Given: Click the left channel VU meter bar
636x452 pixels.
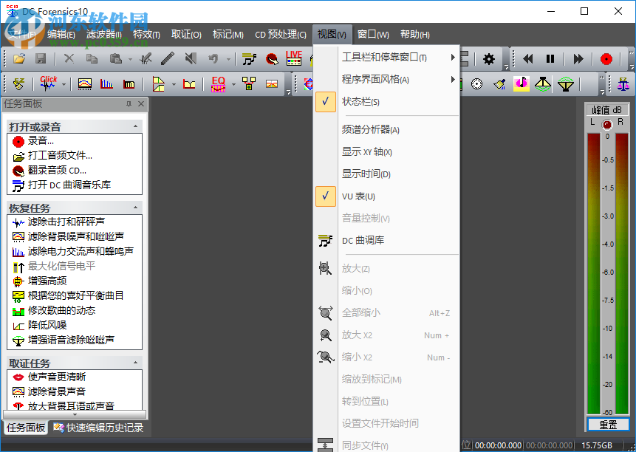Looking at the screenshot, I should click(594, 274).
